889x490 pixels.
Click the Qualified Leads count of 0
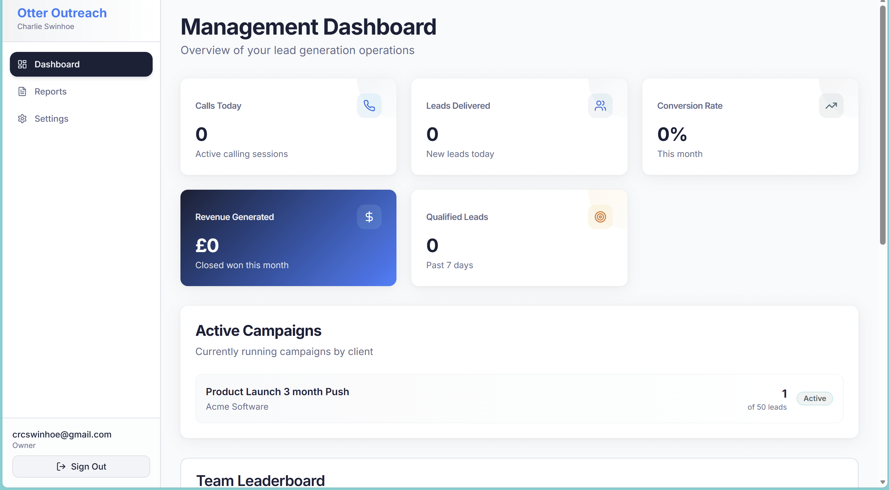click(x=432, y=245)
